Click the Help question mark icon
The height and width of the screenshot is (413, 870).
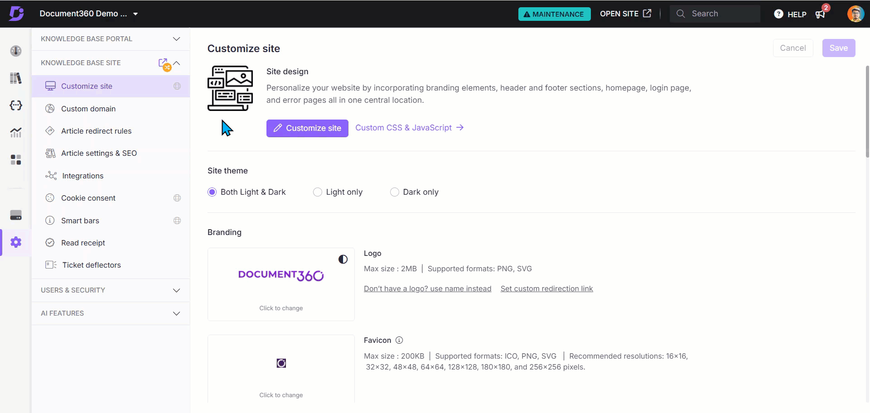(778, 14)
